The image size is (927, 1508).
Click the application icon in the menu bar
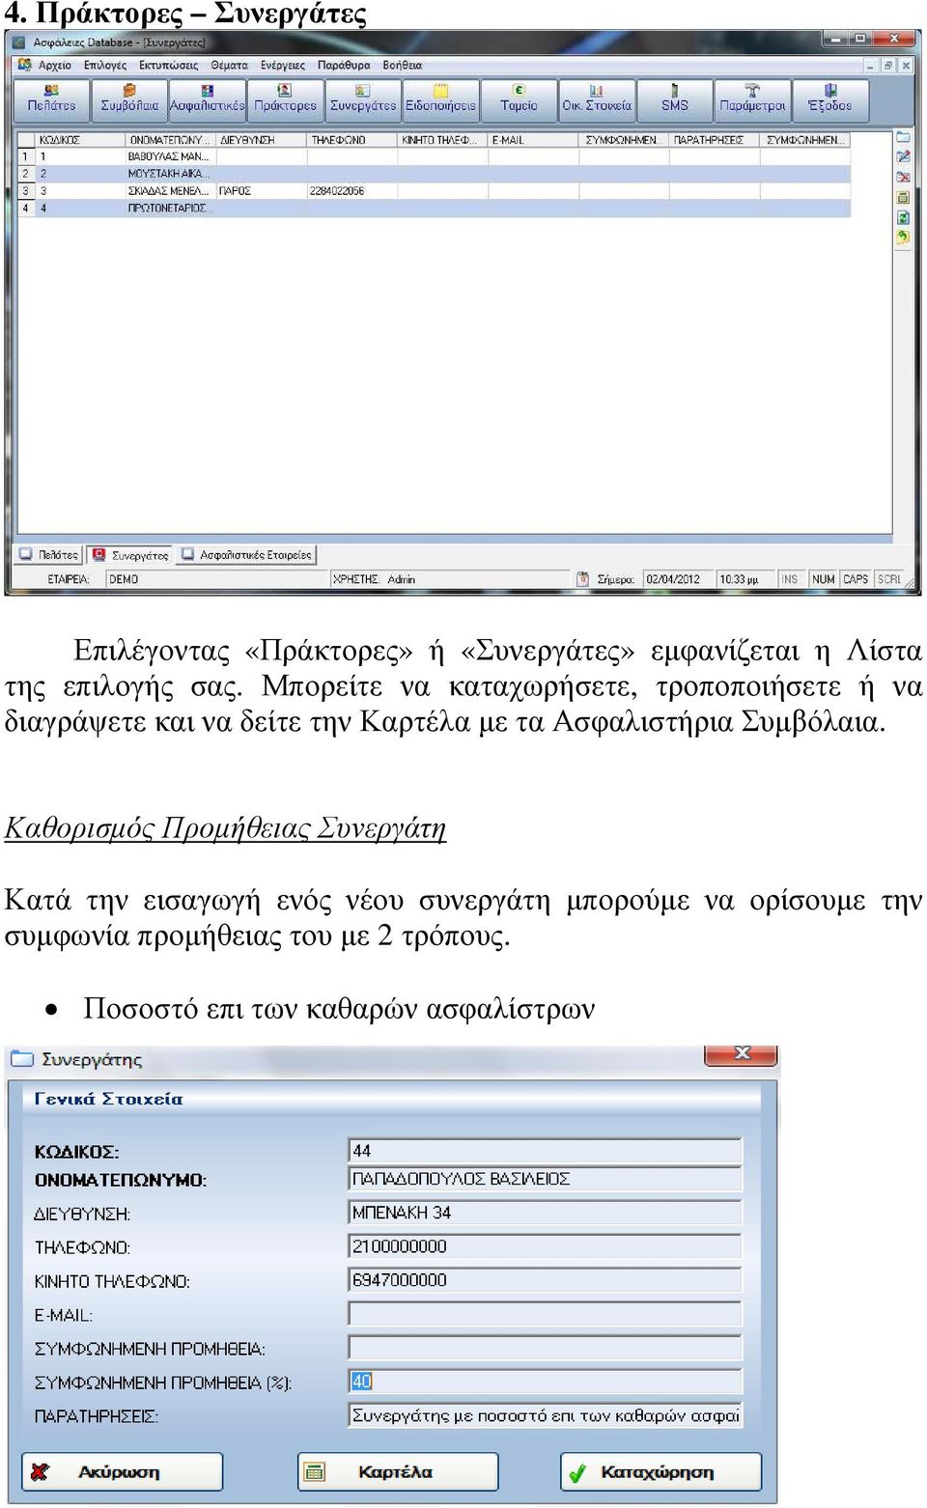(25, 65)
